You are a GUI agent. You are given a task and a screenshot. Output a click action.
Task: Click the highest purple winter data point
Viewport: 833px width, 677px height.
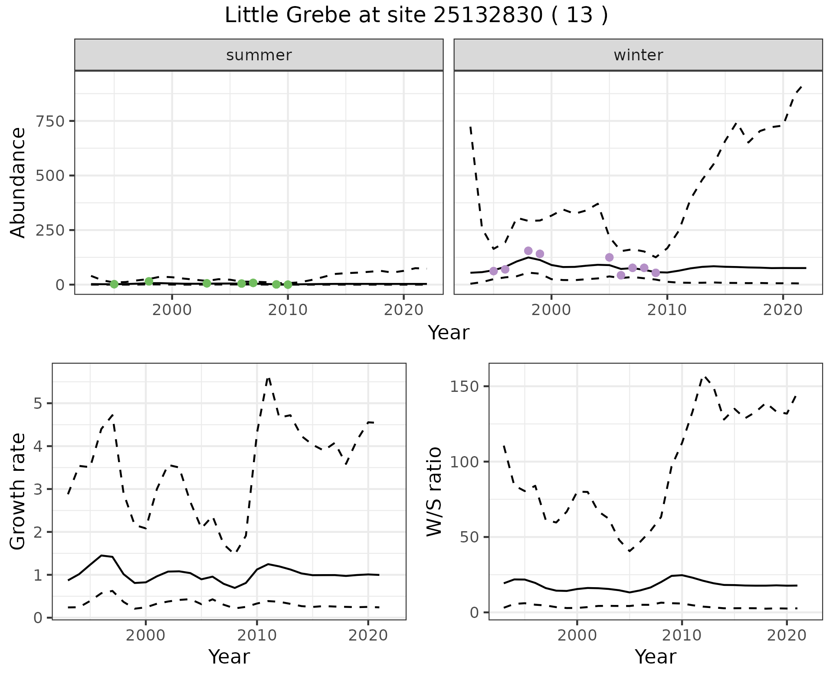click(528, 251)
